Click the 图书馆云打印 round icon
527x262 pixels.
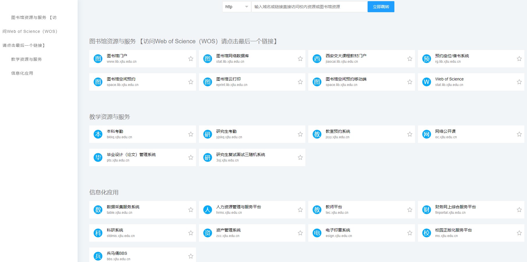pos(208,82)
